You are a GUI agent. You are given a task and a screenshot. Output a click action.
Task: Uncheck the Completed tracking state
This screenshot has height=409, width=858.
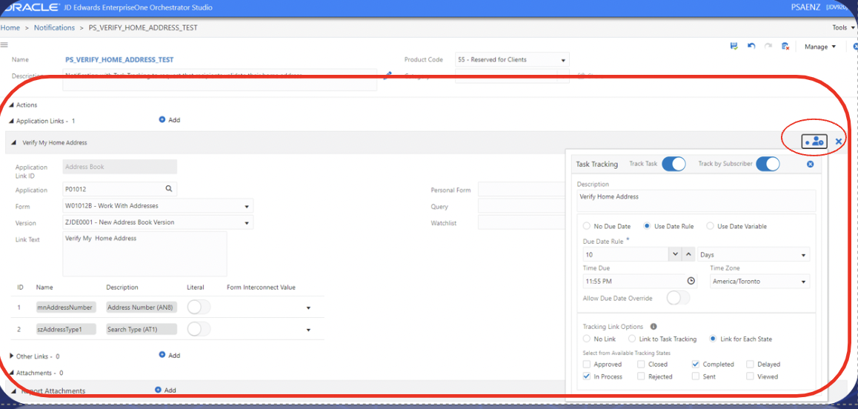point(696,364)
